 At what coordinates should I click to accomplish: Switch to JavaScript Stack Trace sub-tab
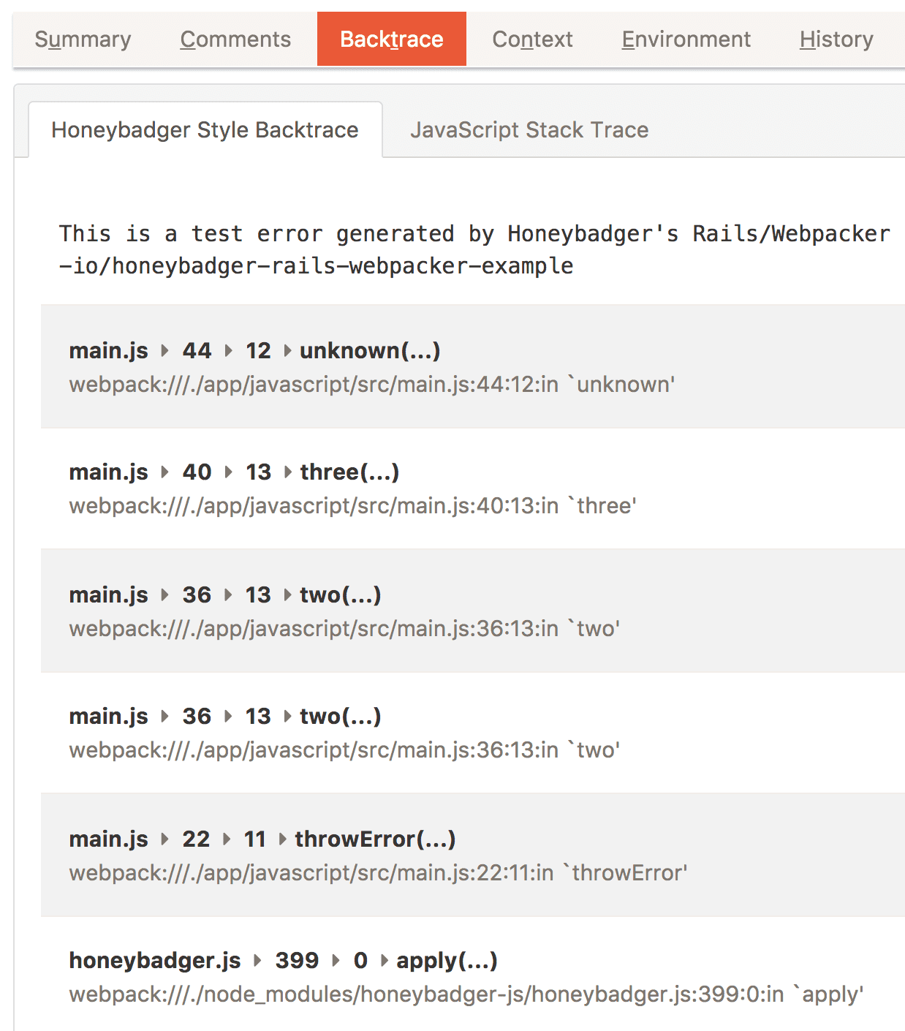529,130
